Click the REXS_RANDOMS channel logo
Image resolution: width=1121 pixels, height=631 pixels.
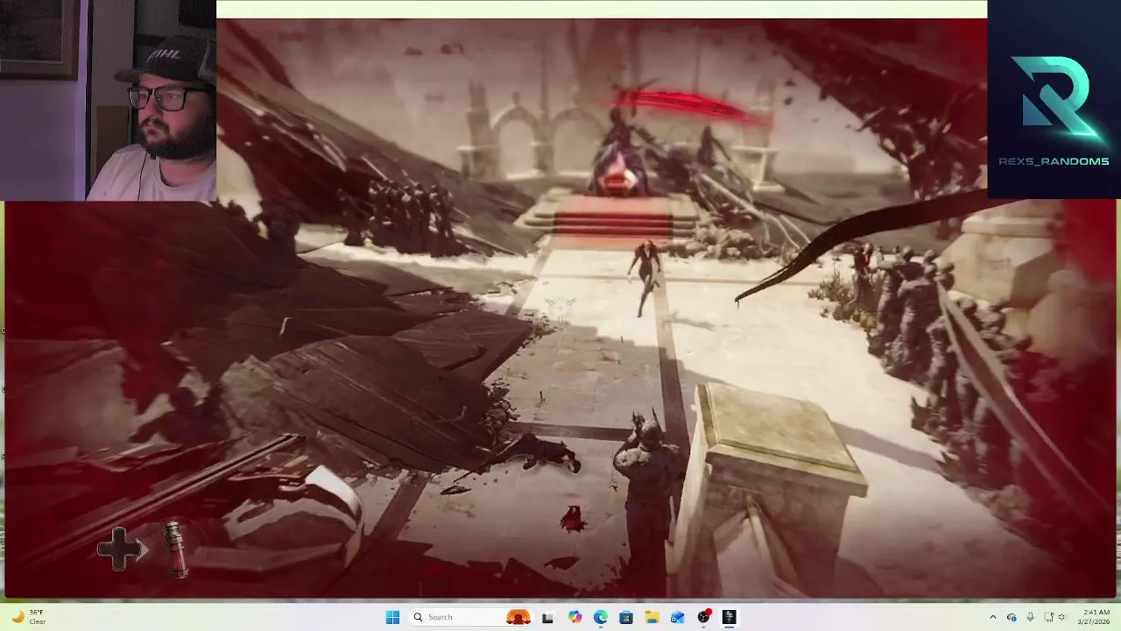click(1054, 99)
